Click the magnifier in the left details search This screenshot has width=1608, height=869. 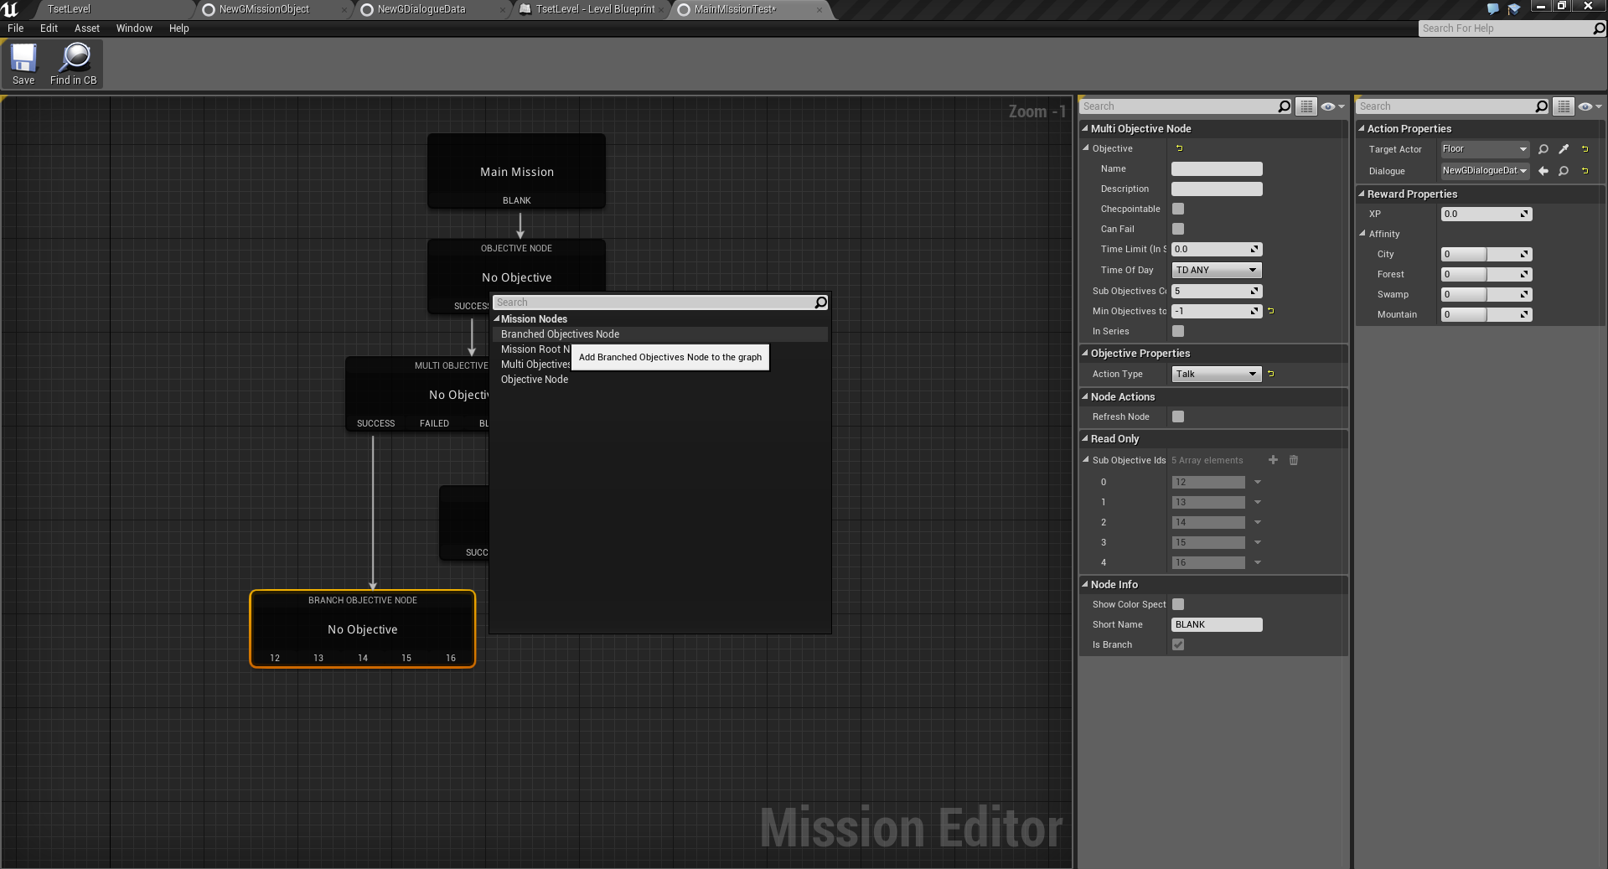point(1284,106)
